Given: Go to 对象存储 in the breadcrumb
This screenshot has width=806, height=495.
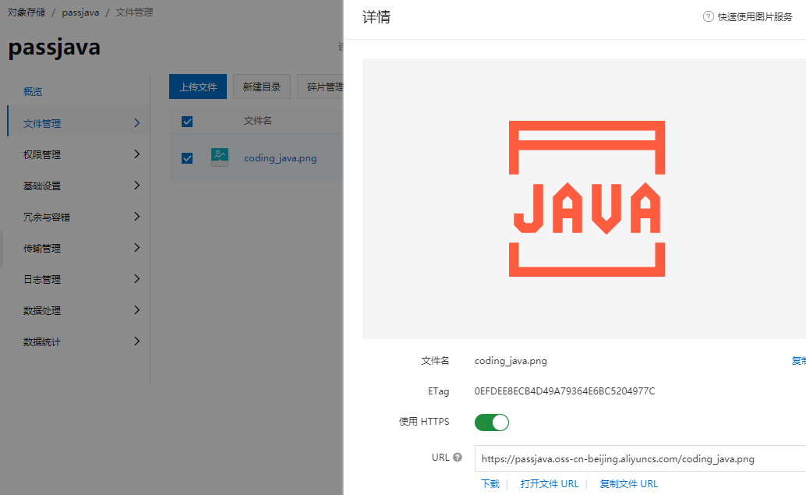Looking at the screenshot, I should click(27, 12).
